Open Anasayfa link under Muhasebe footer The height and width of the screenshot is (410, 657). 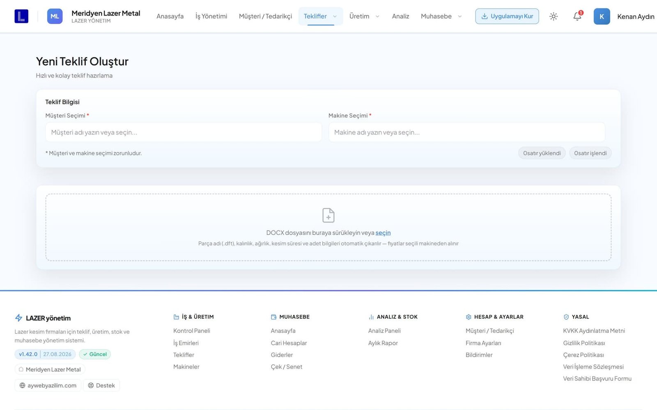coord(283,331)
